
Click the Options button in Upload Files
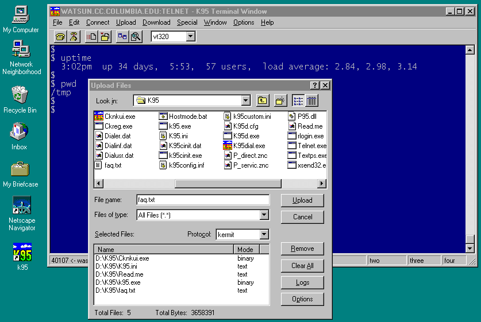click(302, 299)
